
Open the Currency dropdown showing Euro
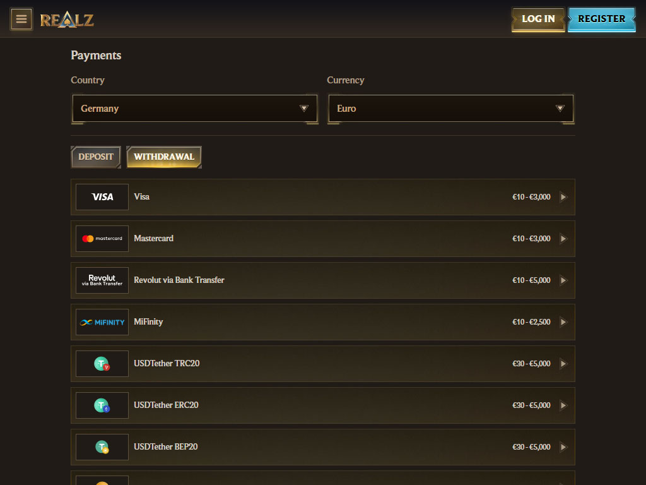coord(450,109)
